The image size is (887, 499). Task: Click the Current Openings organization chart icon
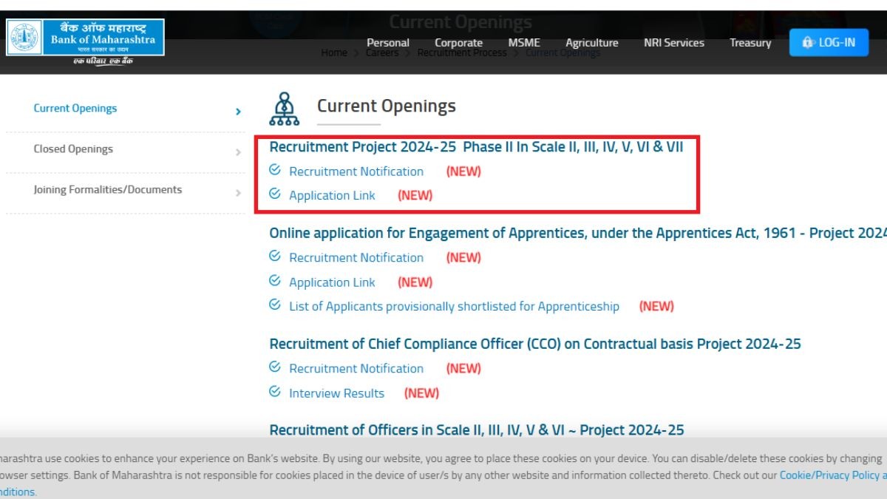click(x=285, y=109)
